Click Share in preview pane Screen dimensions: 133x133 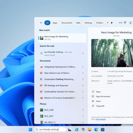pos(98,101)
